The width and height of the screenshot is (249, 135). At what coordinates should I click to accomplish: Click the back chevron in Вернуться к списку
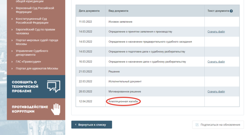point(76,125)
